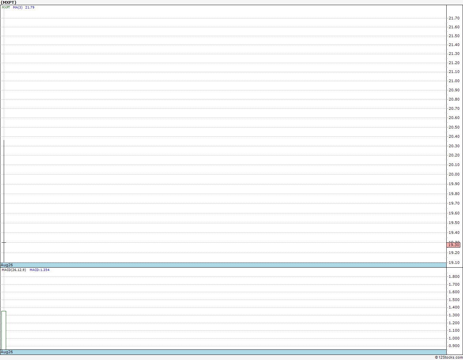Click the 20.50 price axis label
The width and height of the screenshot is (463, 360).
click(454, 127)
